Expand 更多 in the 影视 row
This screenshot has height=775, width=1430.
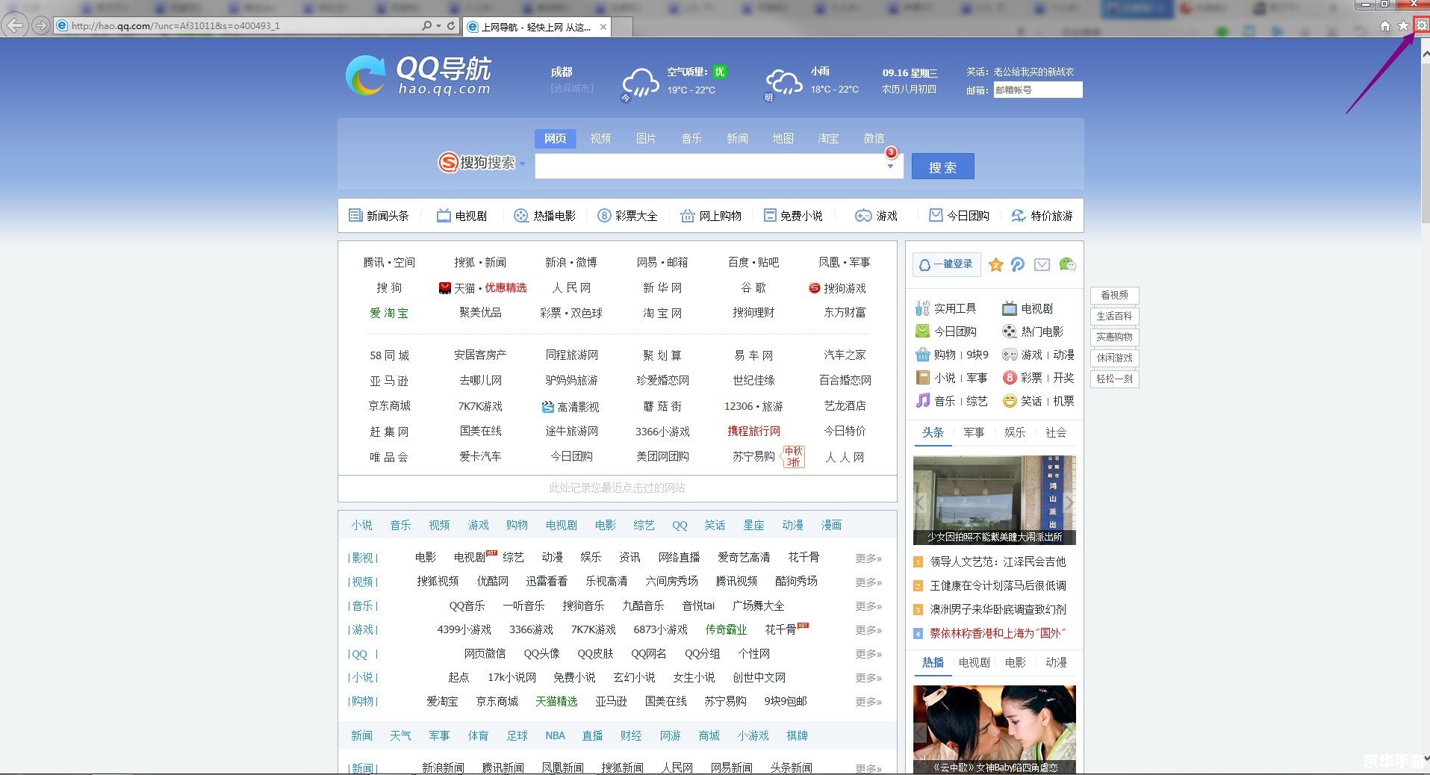pos(868,558)
